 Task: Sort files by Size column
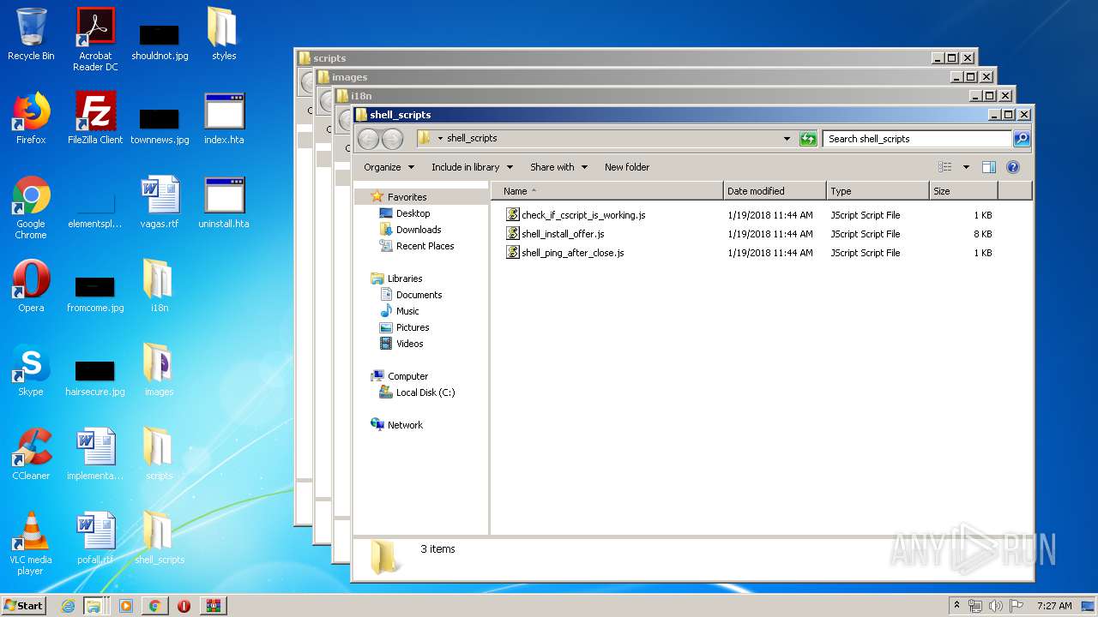coord(963,191)
